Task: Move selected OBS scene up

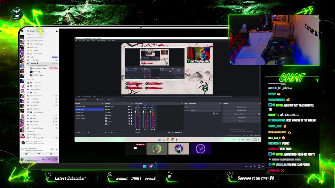Action: tap(86, 132)
